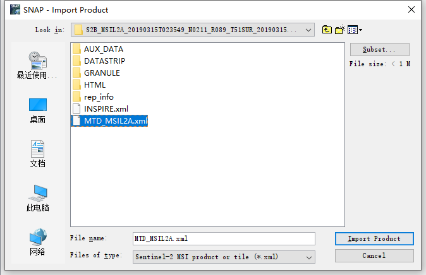Expand the Look in folder dropdown
Screen dimensions: 426x275
[308, 30]
